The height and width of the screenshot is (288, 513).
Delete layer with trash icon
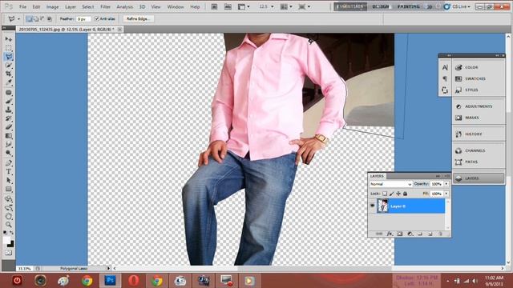pyautogui.click(x=440, y=234)
